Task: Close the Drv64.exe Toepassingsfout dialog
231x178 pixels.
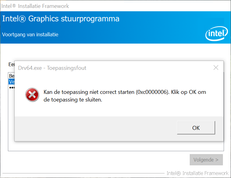Action: click(x=216, y=68)
